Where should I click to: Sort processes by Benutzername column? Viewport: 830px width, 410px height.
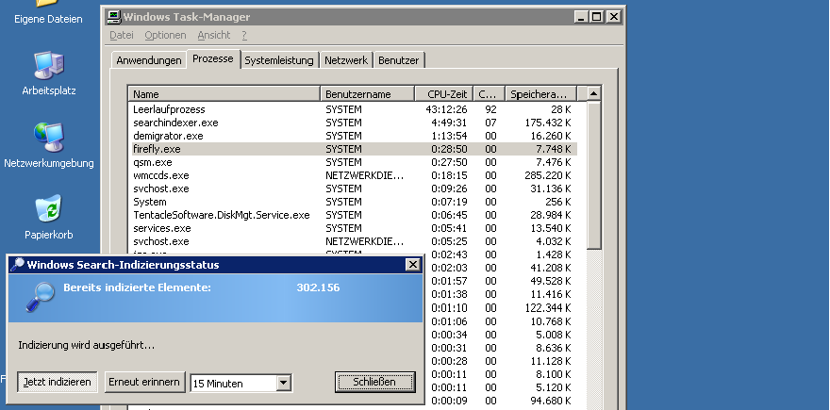point(367,94)
